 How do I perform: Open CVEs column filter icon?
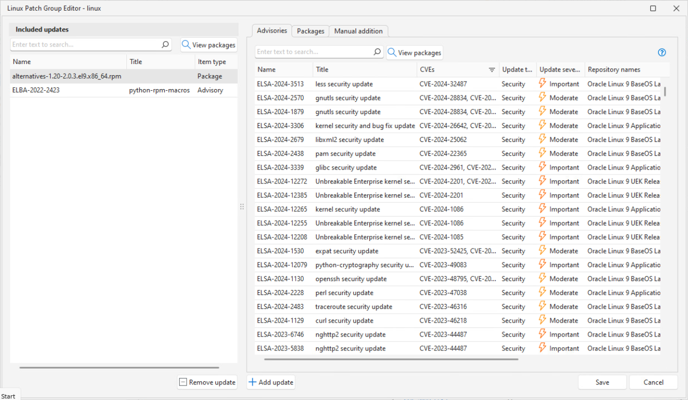point(492,70)
